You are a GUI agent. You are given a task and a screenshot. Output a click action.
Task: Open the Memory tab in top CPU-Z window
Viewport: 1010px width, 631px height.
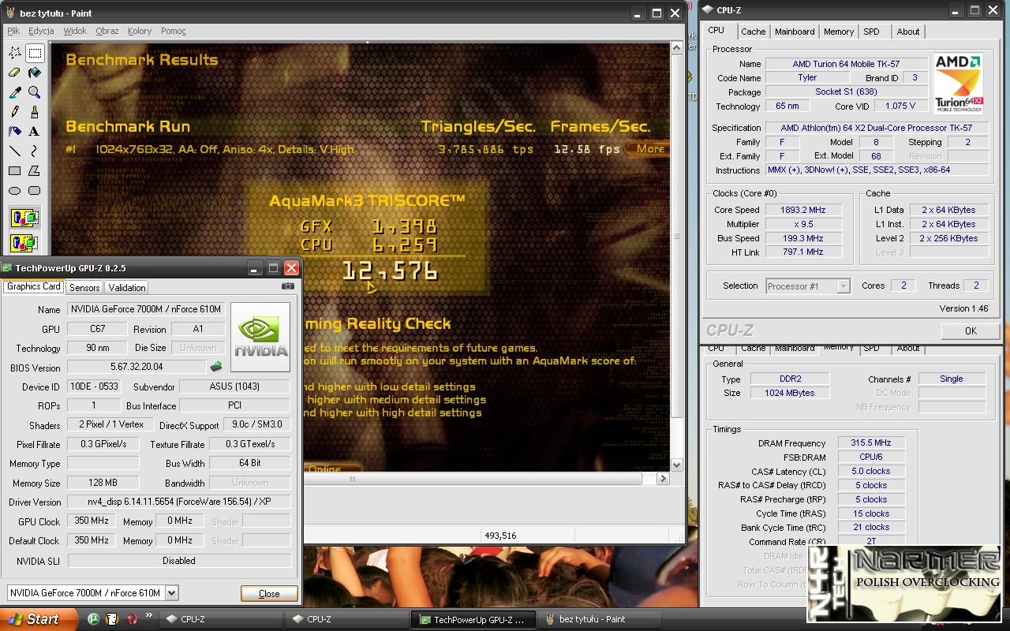839,32
